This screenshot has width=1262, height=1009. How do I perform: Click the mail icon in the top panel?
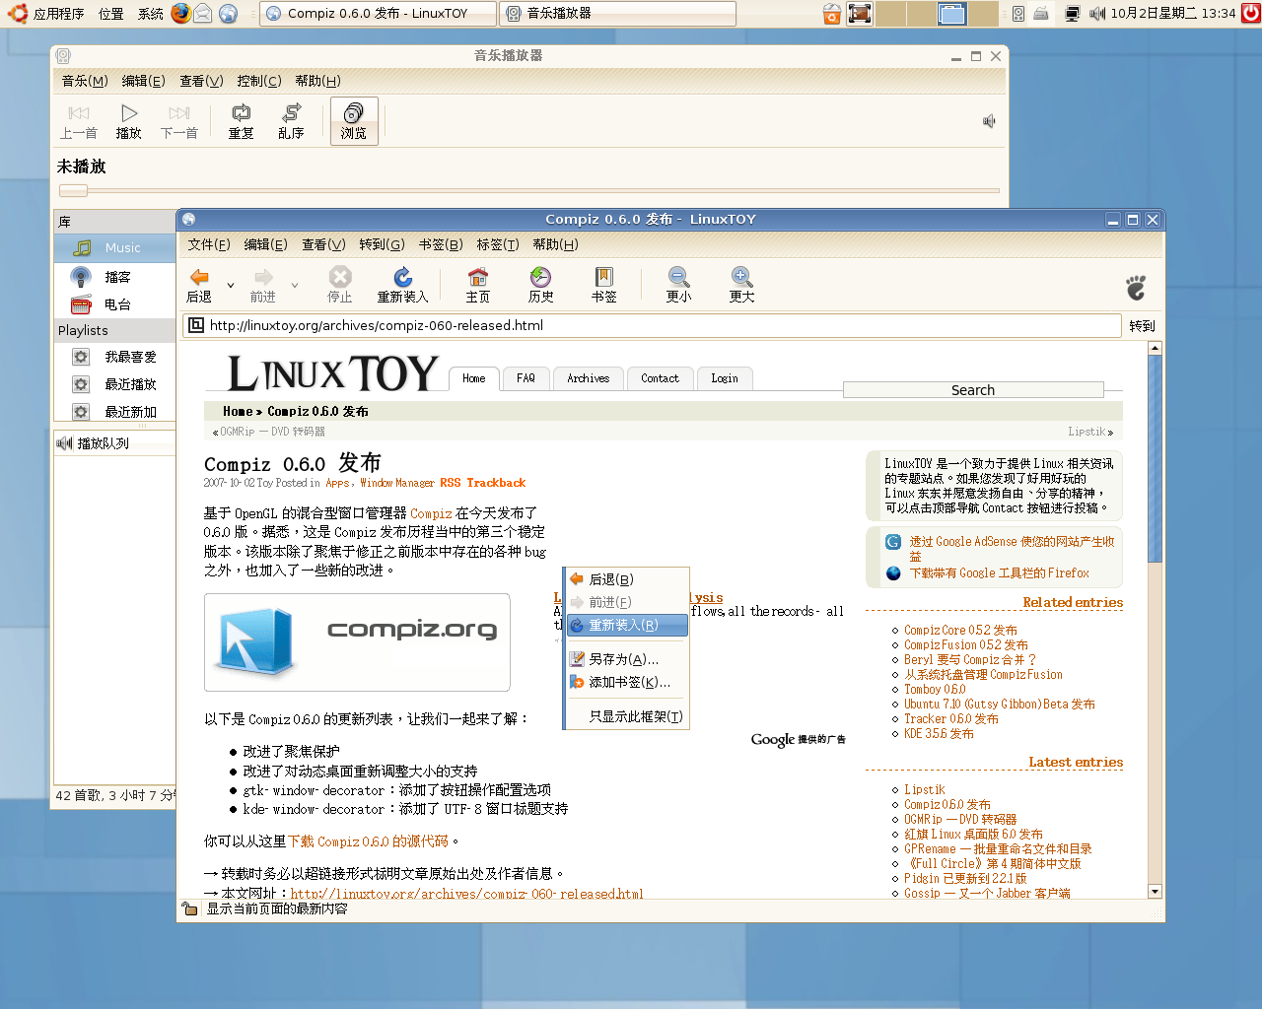point(203,13)
